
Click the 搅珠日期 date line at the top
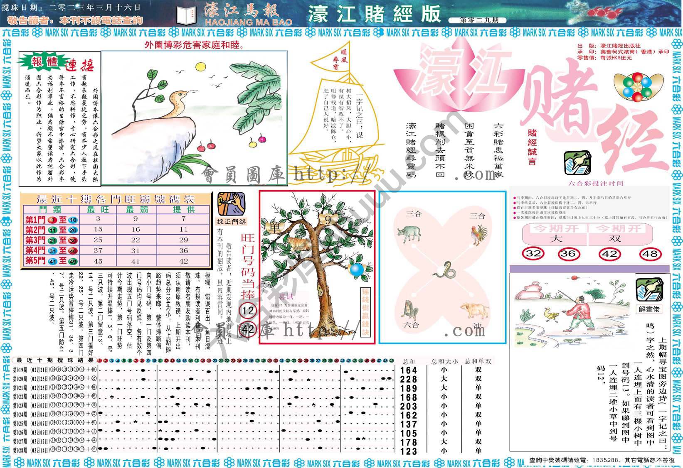(x=72, y=8)
